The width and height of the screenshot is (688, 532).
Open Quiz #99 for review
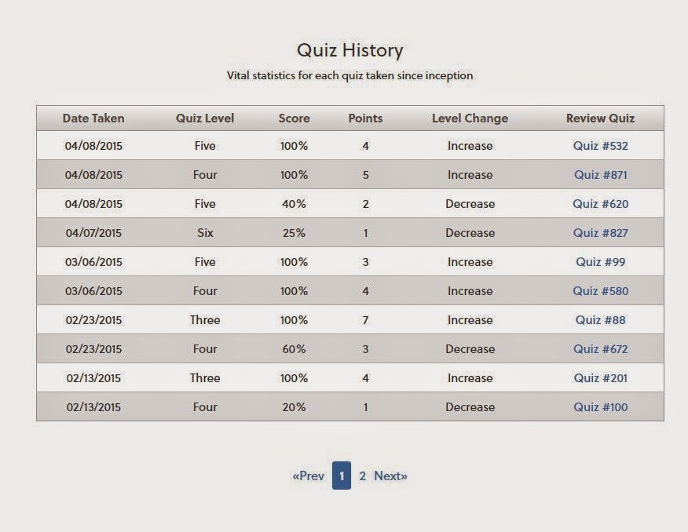click(600, 262)
